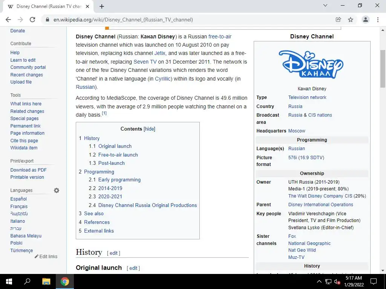Click the Edit links pencil
The image size is (386, 289).
coord(46,257)
